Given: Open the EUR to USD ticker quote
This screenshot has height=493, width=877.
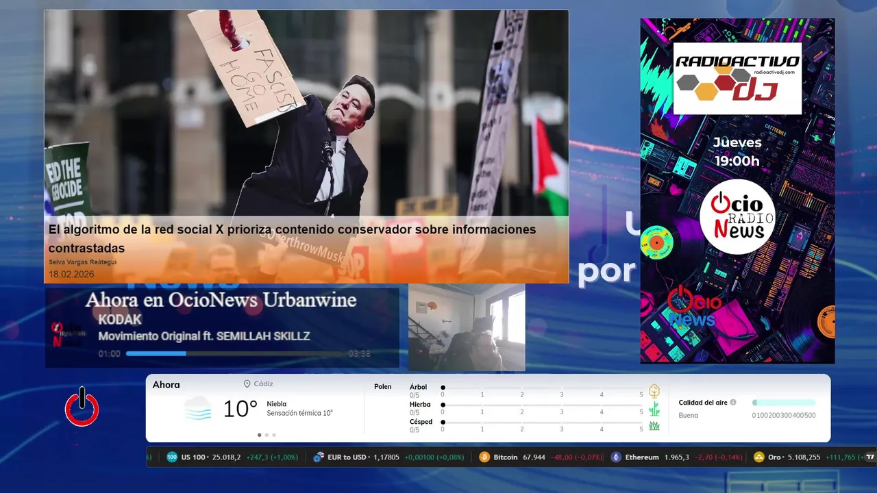Looking at the screenshot, I should (x=388, y=457).
